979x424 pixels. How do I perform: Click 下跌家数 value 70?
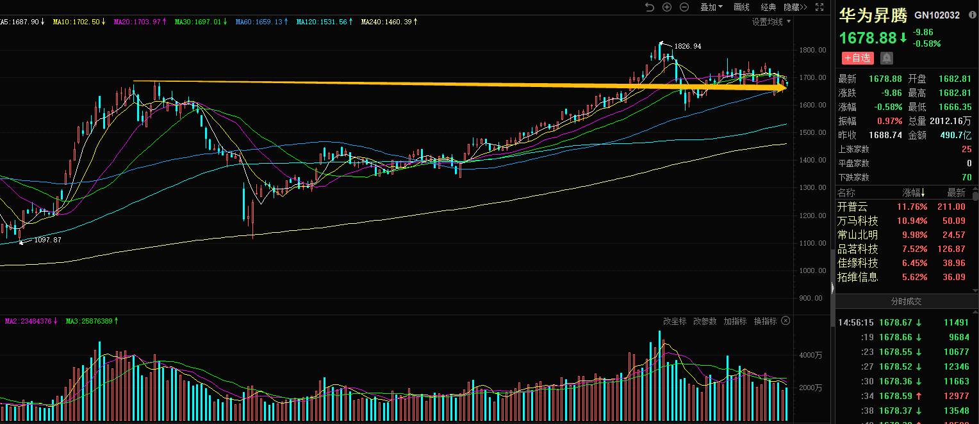(x=966, y=177)
